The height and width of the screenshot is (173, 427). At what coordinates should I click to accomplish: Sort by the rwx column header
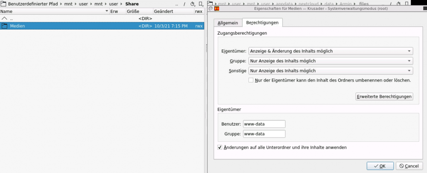pos(199,12)
